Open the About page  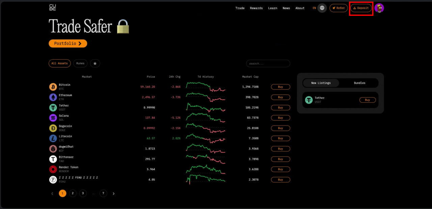(x=300, y=8)
